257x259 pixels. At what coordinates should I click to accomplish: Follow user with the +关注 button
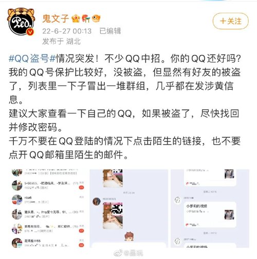(230, 21)
